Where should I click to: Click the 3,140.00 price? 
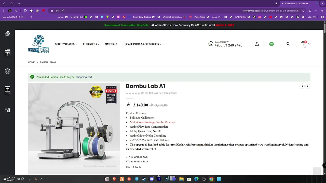click(140, 105)
